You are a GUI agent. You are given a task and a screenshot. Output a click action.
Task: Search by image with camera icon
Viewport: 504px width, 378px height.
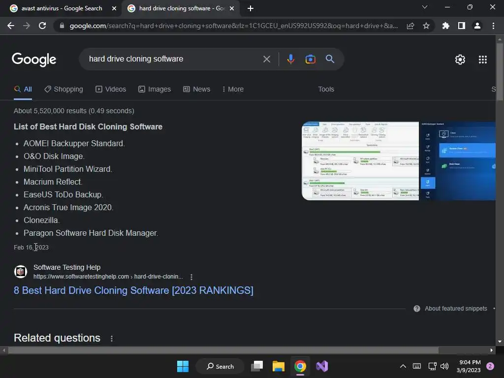[311, 59]
